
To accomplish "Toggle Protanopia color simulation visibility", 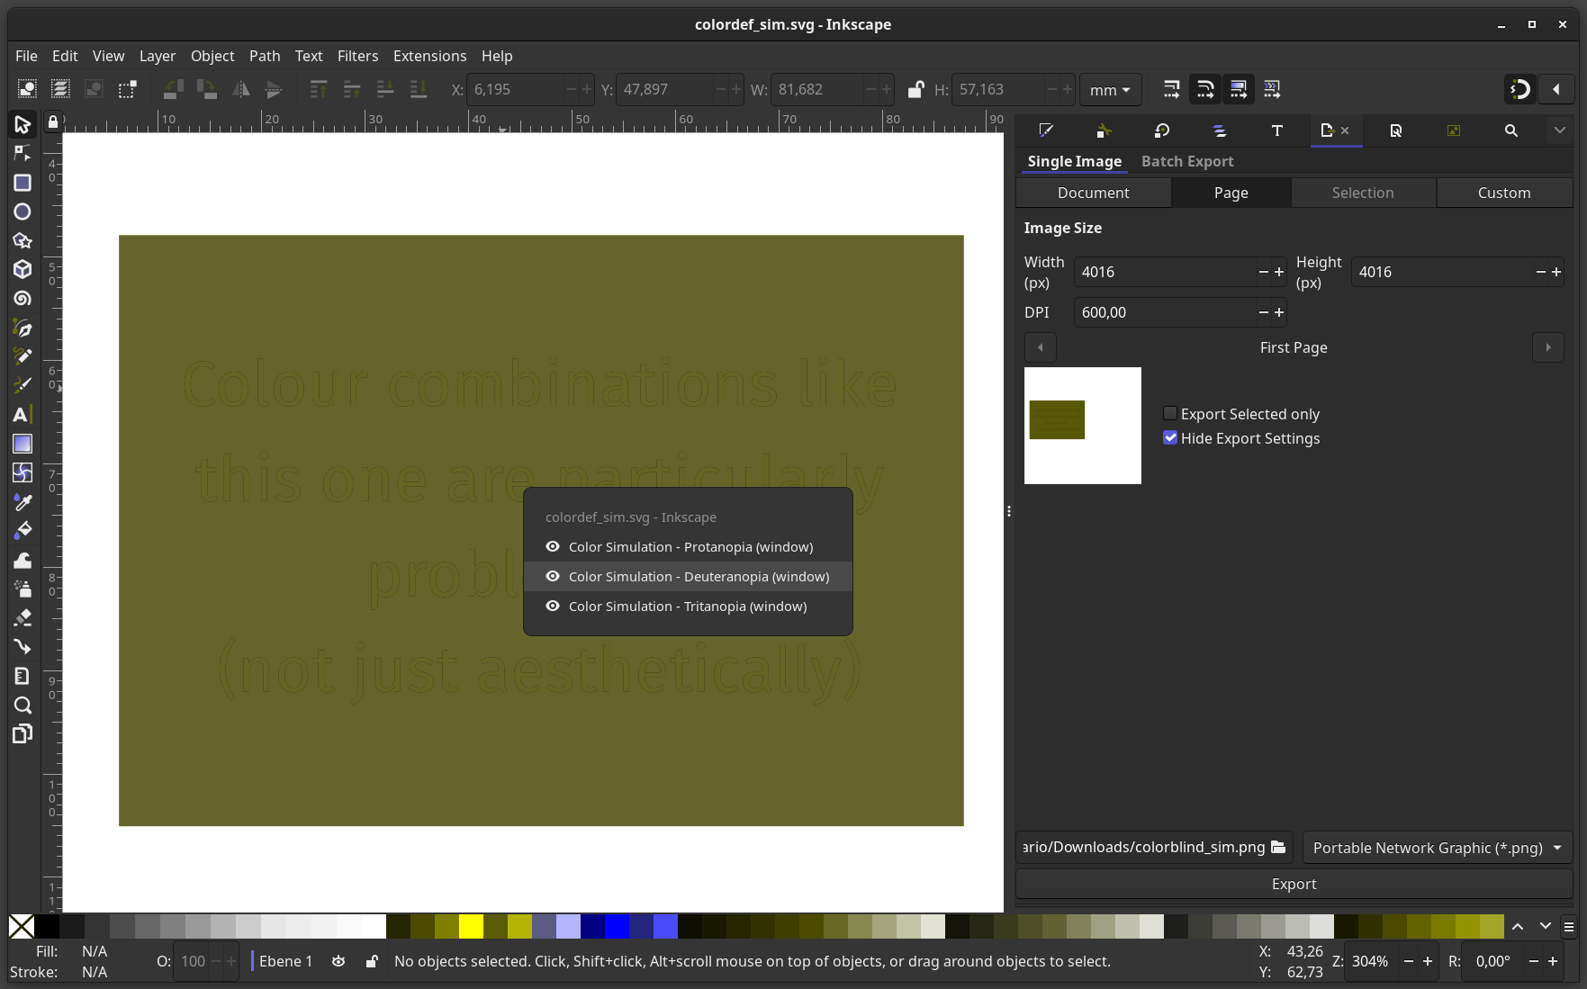I will 553,546.
